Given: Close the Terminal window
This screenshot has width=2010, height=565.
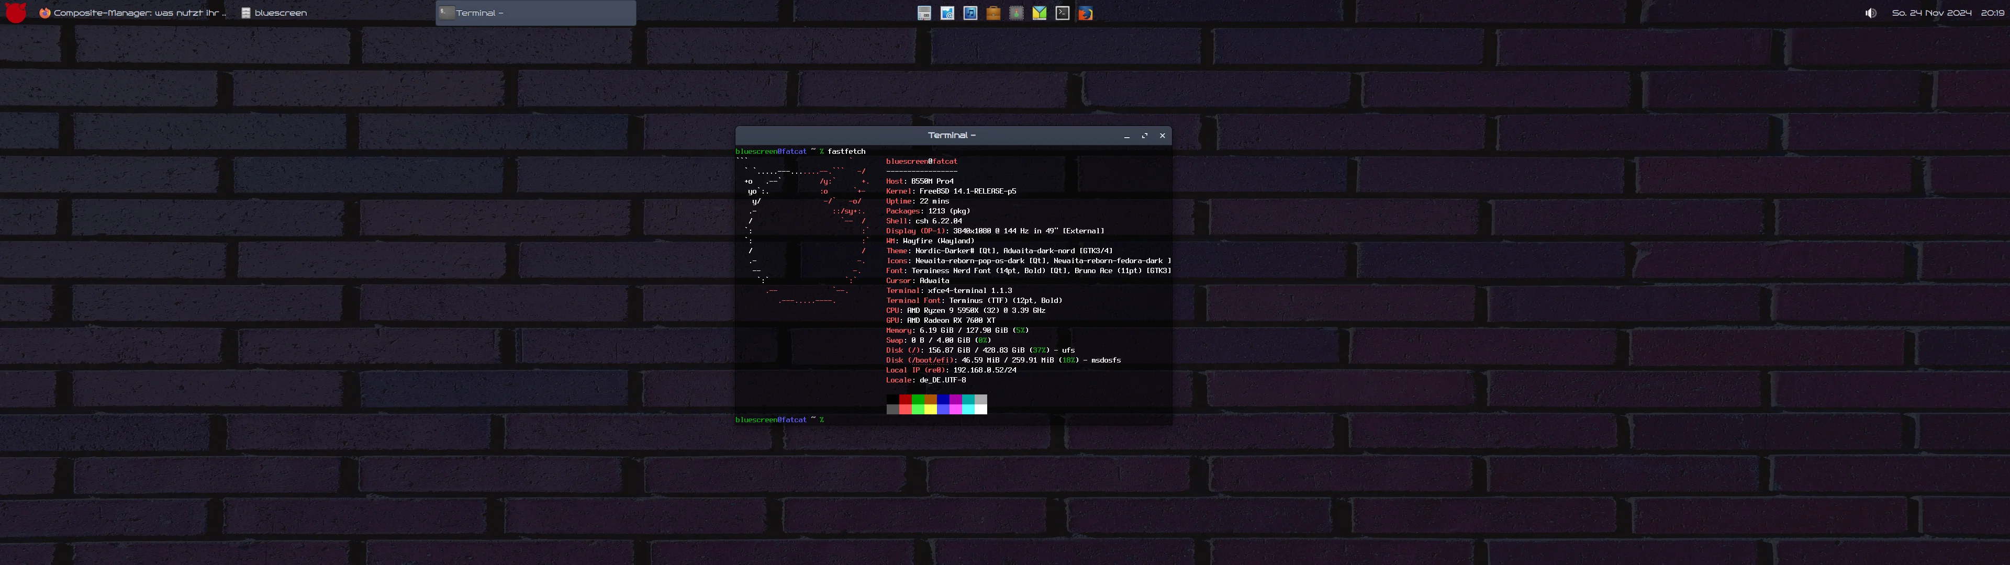Looking at the screenshot, I should tap(1163, 136).
